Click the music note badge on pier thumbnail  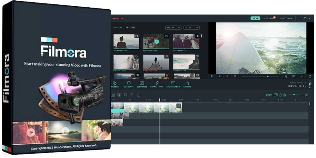coord(167,57)
